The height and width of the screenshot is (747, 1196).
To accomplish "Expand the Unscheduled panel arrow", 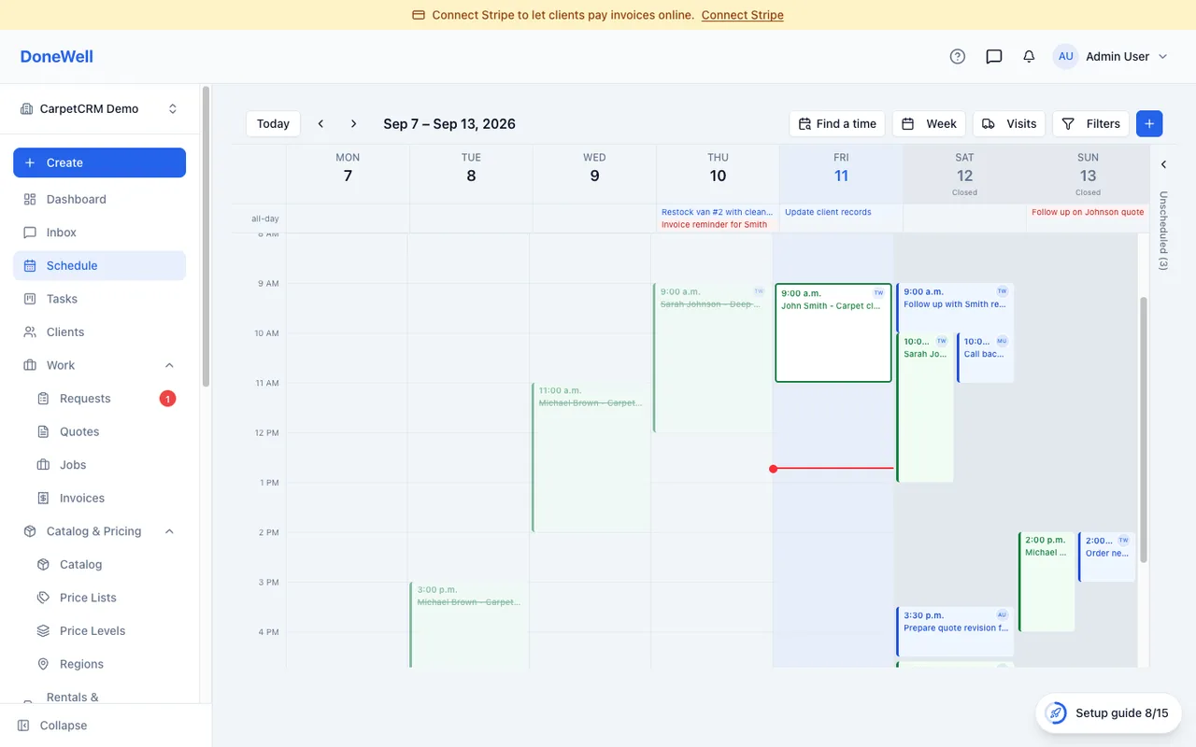I will pos(1163,164).
